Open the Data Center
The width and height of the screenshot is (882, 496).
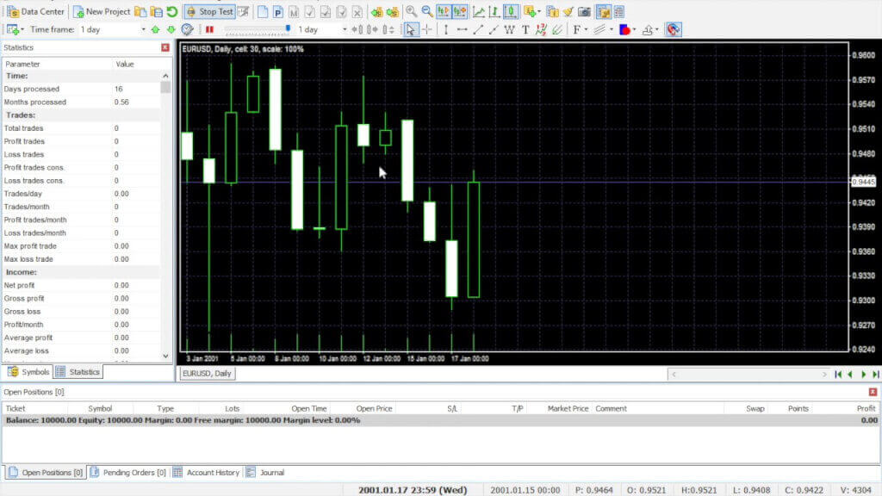pyautogui.click(x=35, y=11)
